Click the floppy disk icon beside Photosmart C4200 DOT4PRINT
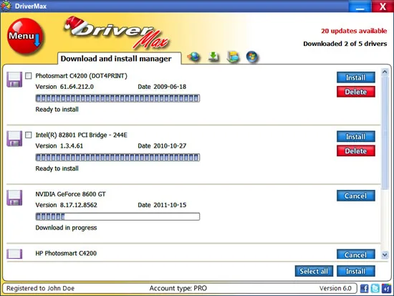The width and height of the screenshot is (394, 296). [14, 80]
